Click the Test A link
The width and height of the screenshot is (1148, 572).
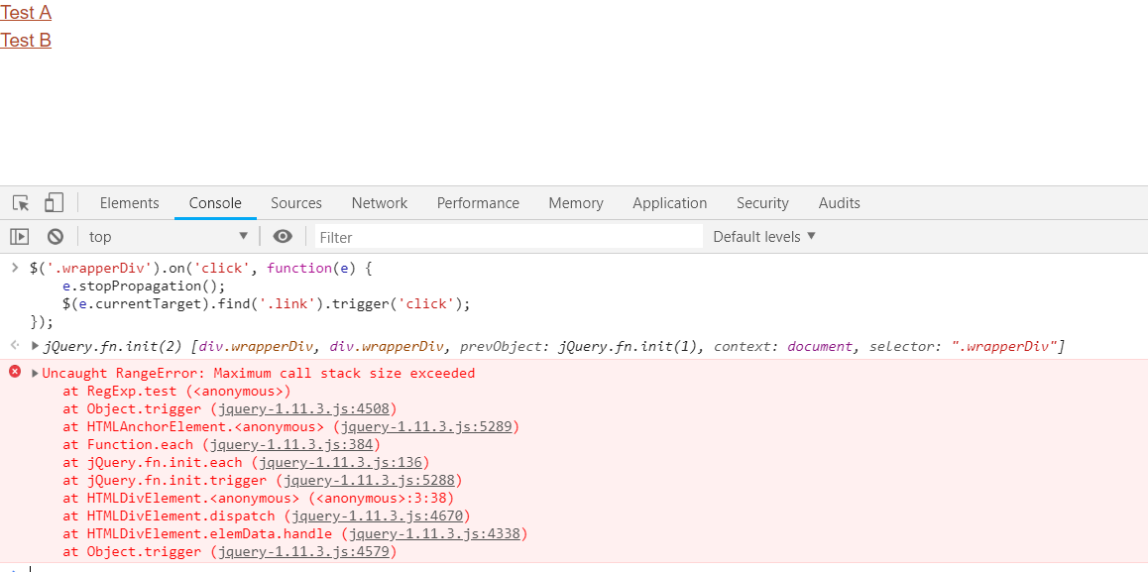pyautogui.click(x=26, y=12)
